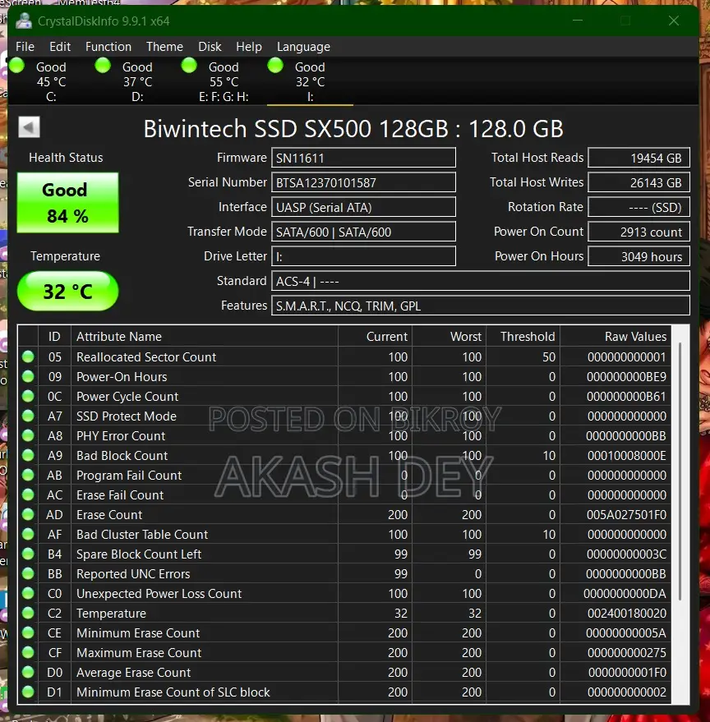Click the Raw Values column header

point(615,337)
